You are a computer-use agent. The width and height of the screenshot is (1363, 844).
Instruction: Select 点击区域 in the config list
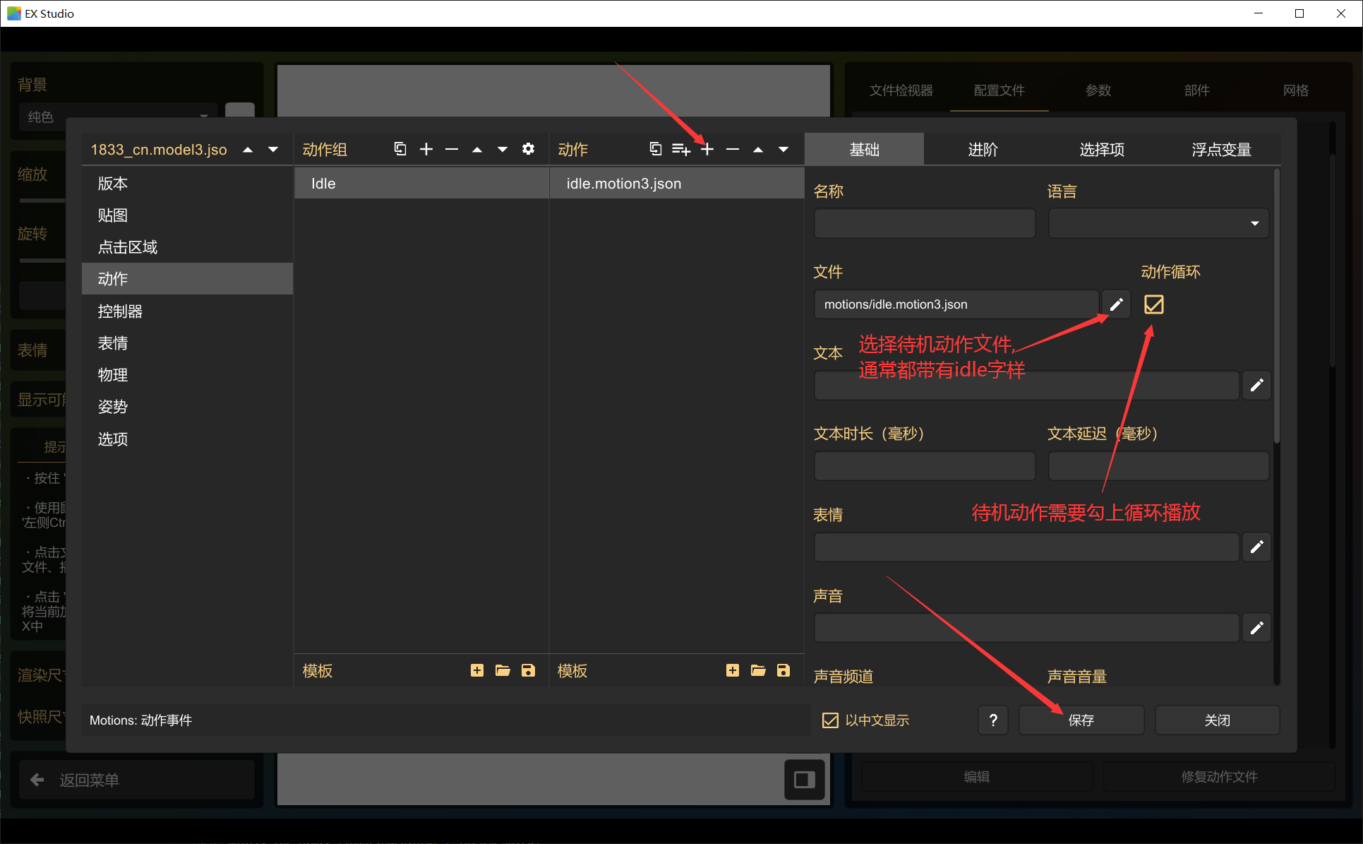pos(187,247)
